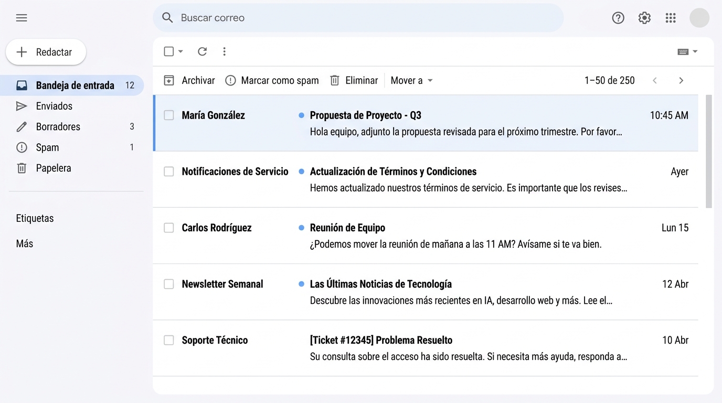Check the Carlos Rodríguez email checkbox

(x=169, y=228)
